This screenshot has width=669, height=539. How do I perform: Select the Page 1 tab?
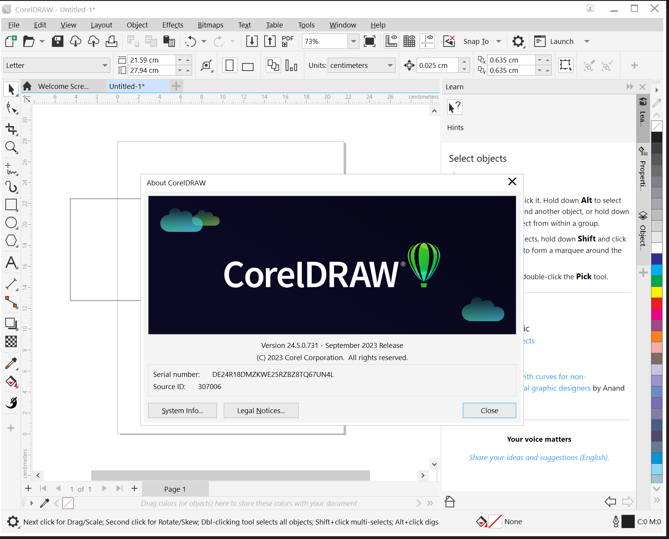[175, 489]
